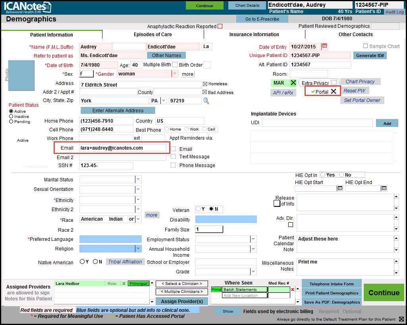The height and width of the screenshot is (325, 407).
Task: Select the Inactive patient status radio button
Action: (11, 117)
